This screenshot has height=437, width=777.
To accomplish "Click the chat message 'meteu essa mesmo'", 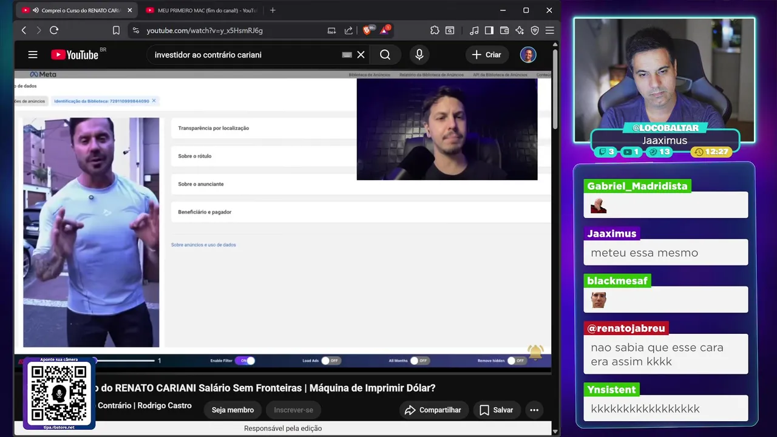I will pos(645,252).
